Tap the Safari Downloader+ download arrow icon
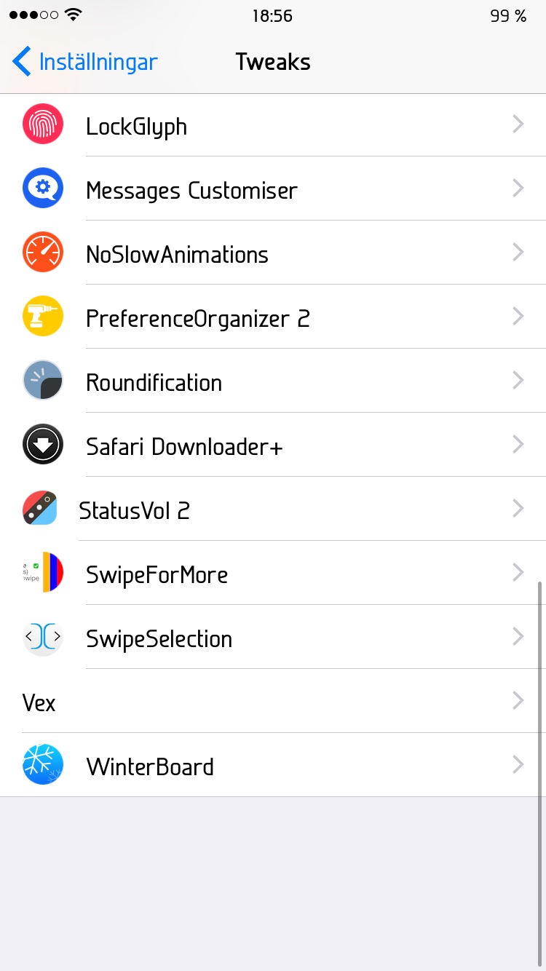546x971 pixels. [43, 445]
